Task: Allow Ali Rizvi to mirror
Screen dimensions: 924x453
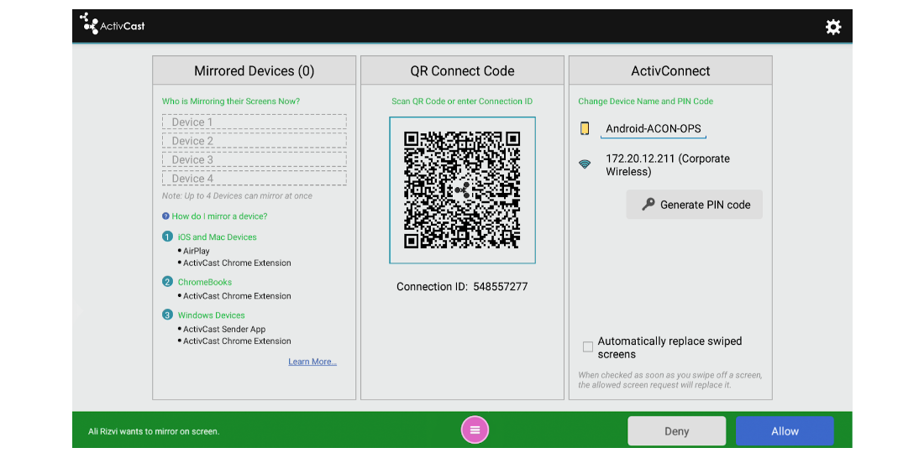Action: click(x=785, y=431)
